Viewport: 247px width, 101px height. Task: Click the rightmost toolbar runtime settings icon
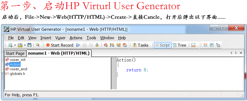[218, 45]
